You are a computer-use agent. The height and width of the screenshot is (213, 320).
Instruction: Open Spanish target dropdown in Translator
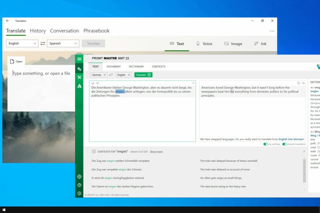tap(63, 43)
